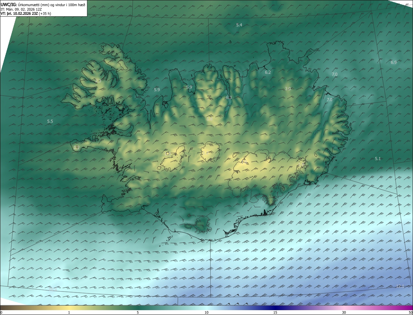Click the 15 tick label on the color scale
Viewport: 413px width, 315px height.
(x=275, y=312)
